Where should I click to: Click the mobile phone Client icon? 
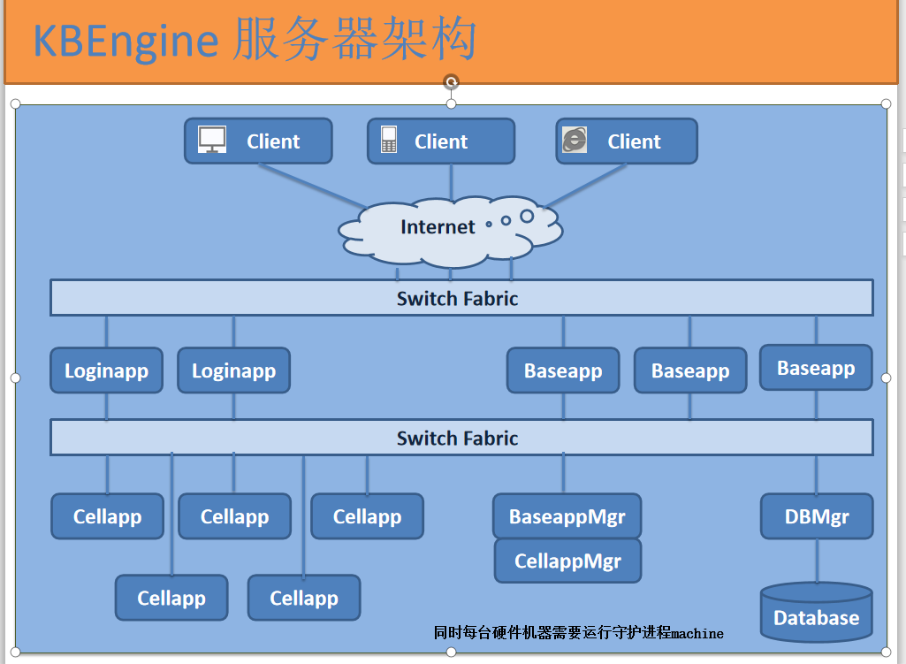(x=389, y=141)
